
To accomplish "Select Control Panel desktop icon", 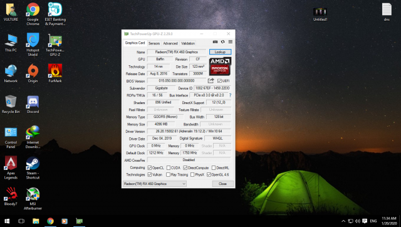I will click(11, 138).
